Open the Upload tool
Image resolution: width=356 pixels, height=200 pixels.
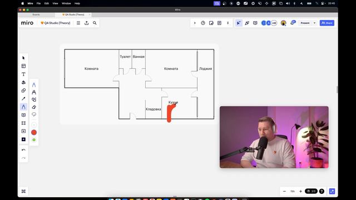point(23,131)
